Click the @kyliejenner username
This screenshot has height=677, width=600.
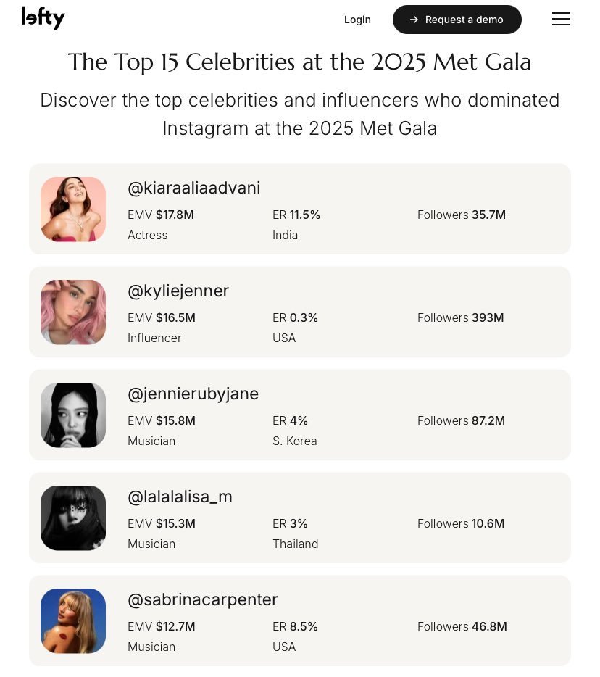tap(178, 291)
